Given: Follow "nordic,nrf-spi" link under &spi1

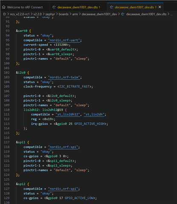Looking at the screenshot, I should pyautogui.click(x=63, y=147).
